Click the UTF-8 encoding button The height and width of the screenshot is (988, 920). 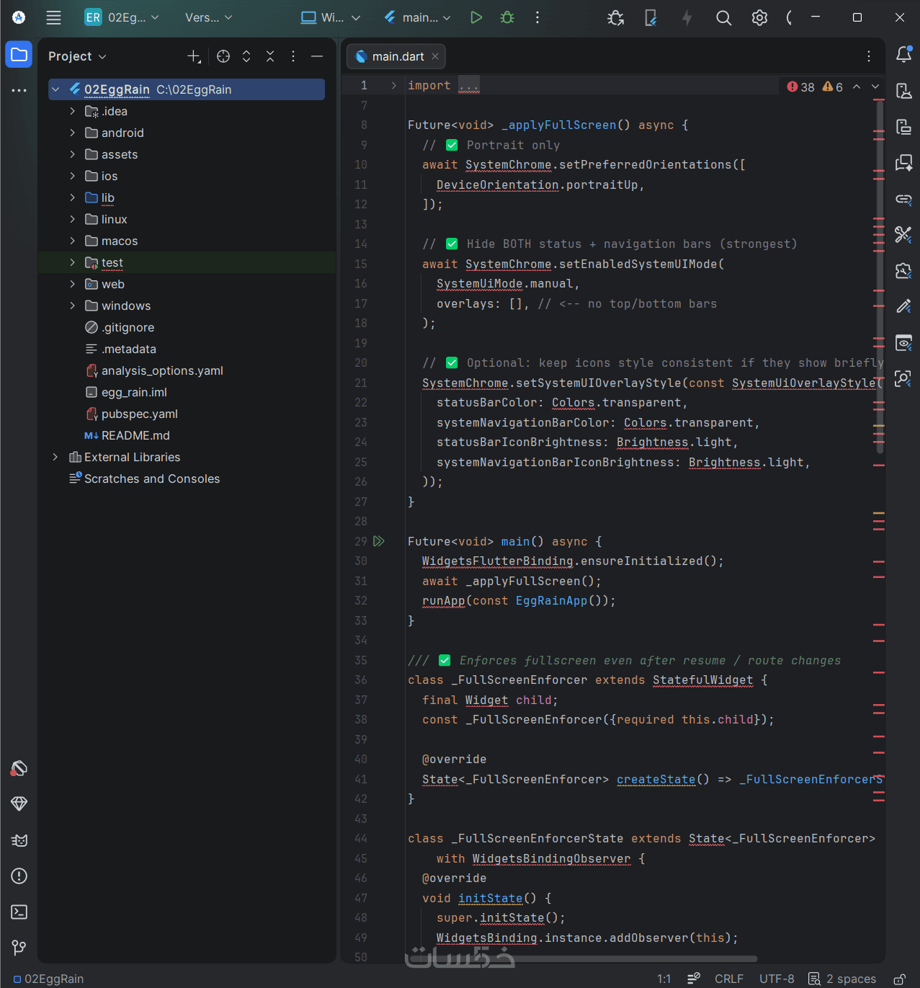[777, 979]
